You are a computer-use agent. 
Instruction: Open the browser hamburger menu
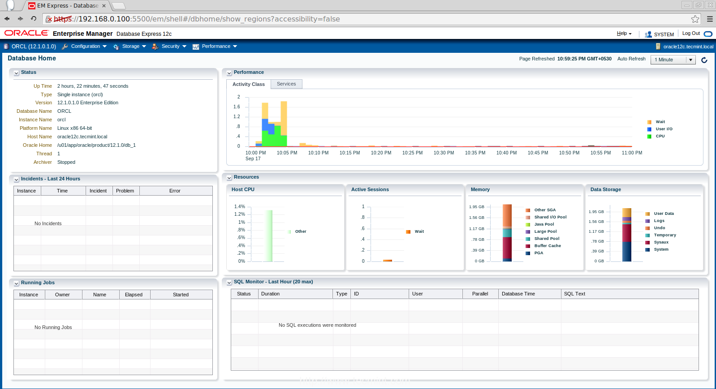coord(710,19)
